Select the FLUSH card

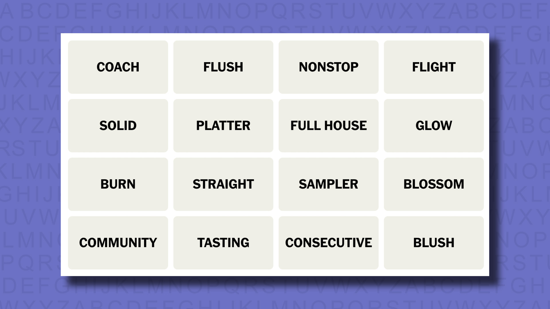coord(223,67)
